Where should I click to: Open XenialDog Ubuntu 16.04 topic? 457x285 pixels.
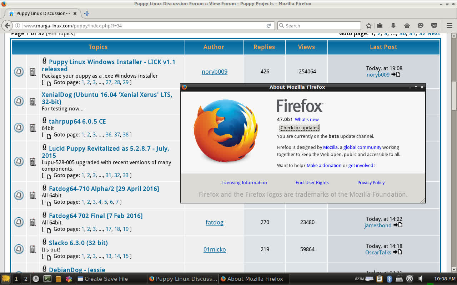(107, 98)
